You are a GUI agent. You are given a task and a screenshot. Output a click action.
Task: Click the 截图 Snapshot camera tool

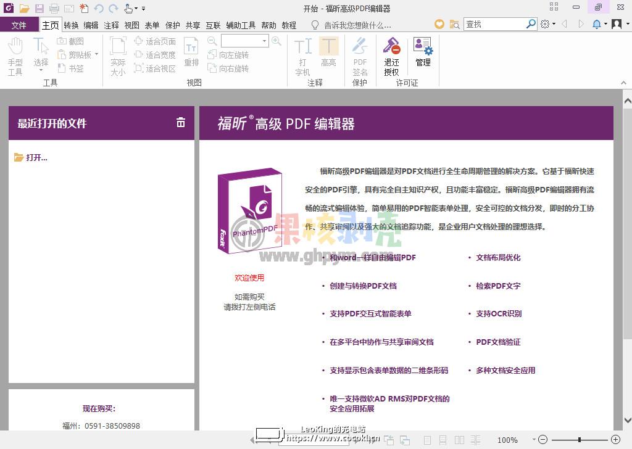[70, 41]
